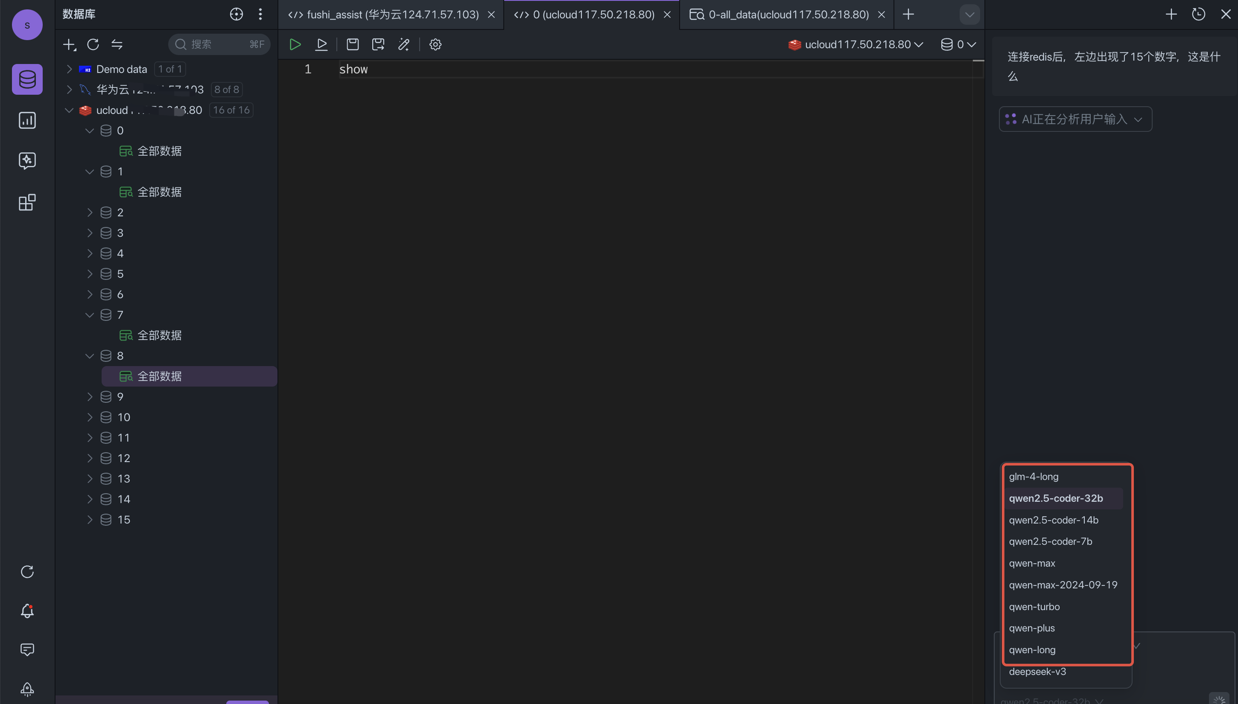Screen dimensions: 1238x704
Task: Open editor settings gear icon
Action: pos(435,44)
